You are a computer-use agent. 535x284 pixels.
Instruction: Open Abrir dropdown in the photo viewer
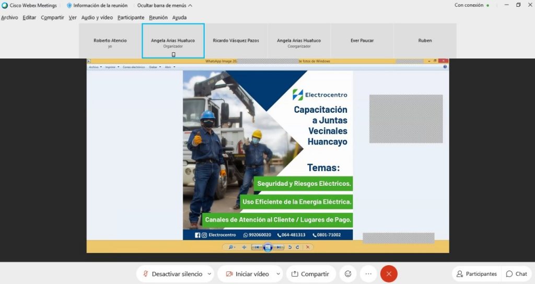(170, 67)
